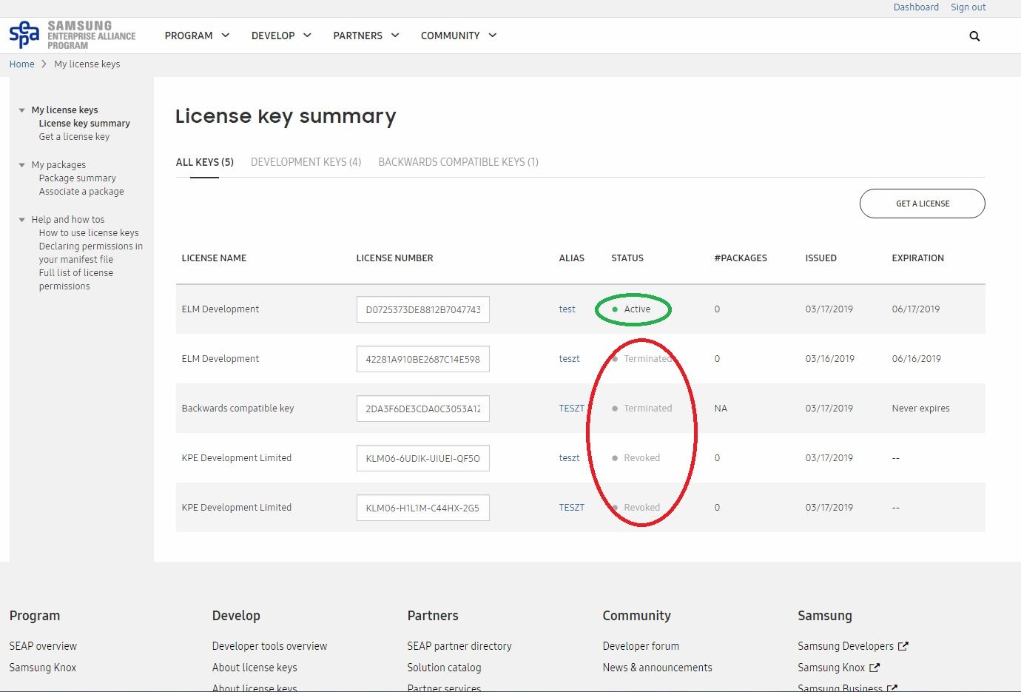Click the Samsung Developers external link icon
Screen dimensions: 1021x692
[903, 646]
